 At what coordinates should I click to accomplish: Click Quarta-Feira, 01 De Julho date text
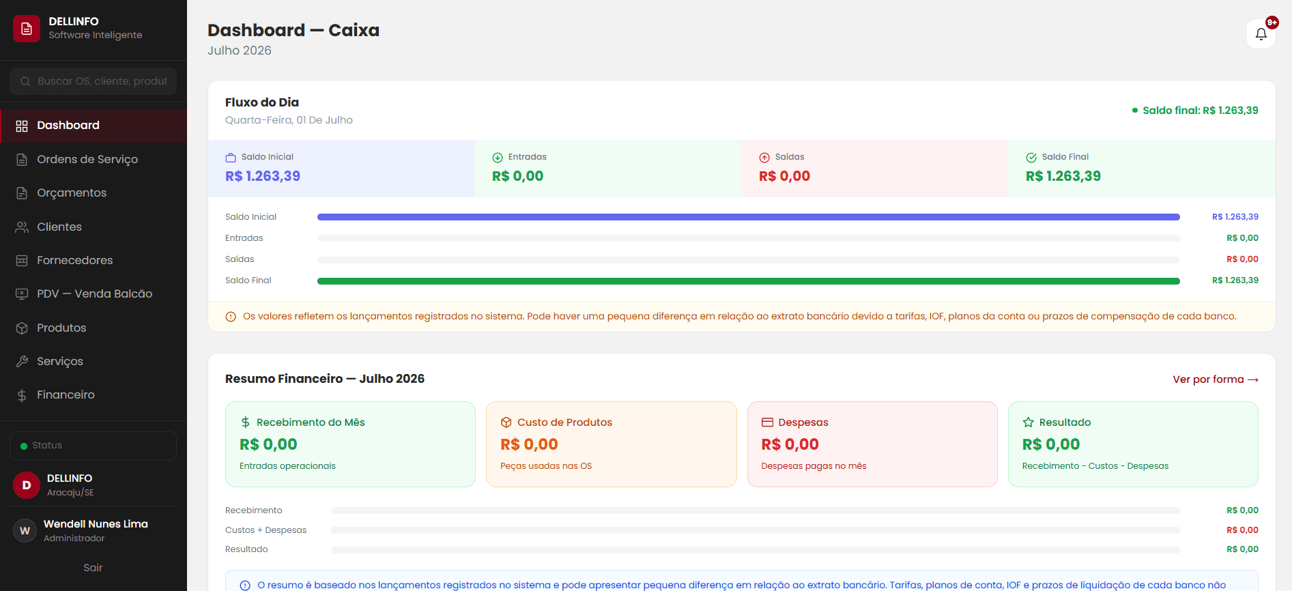point(289,120)
